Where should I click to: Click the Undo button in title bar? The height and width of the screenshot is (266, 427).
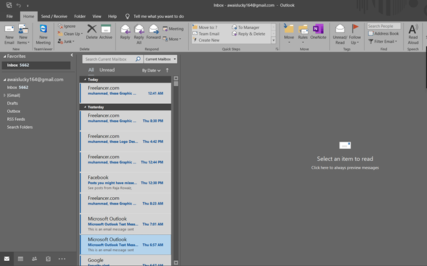click(x=19, y=5)
